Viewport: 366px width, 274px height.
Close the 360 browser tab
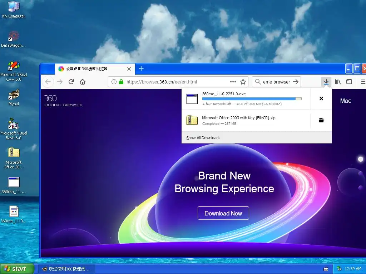129,69
